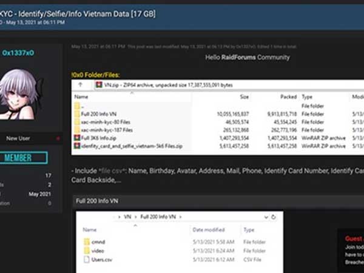Click the Explorer 'Date modified' column header
The width and height of the screenshot is (364, 273).
(209, 230)
